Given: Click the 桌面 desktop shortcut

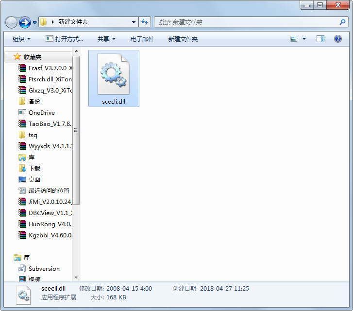Looking at the screenshot, I should 34,179.
